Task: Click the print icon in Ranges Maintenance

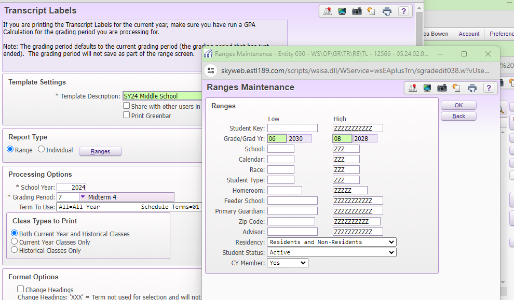Action: click(472, 88)
